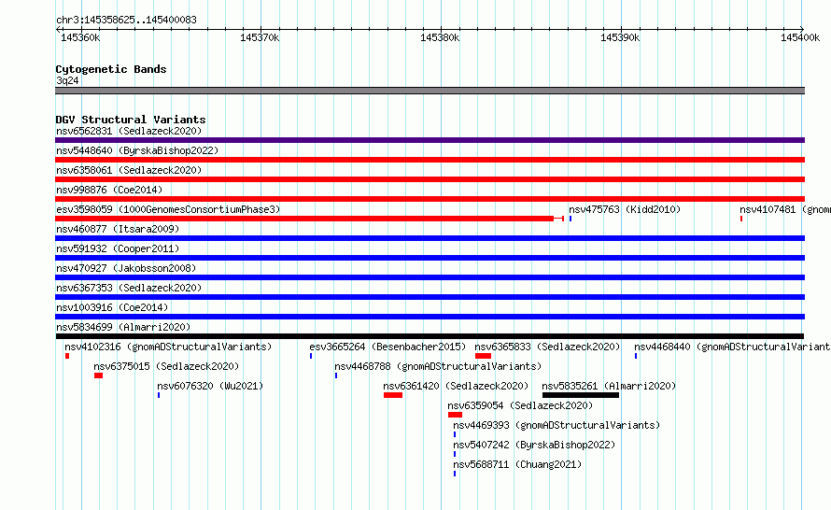Select nsv591932 (Cooper2011) label
The width and height of the screenshot is (831, 510).
click(x=118, y=248)
